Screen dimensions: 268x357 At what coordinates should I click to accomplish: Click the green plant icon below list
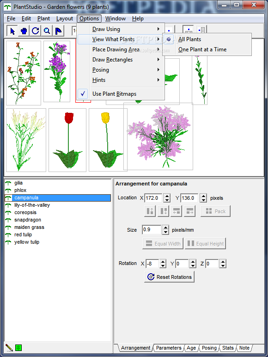tap(18, 348)
